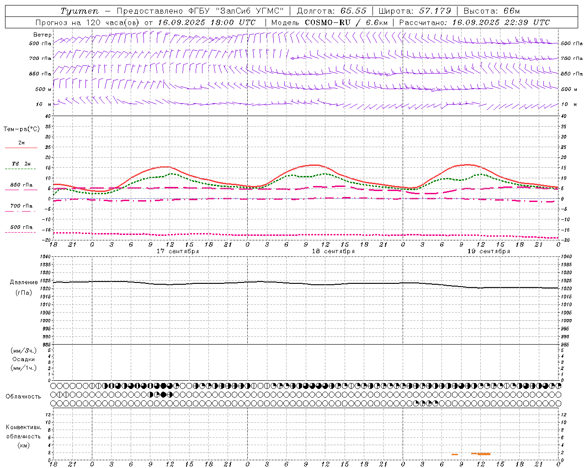Screen dimensions: 585x468
Task: Click the Осадки precipitation label
Action: click(24, 359)
